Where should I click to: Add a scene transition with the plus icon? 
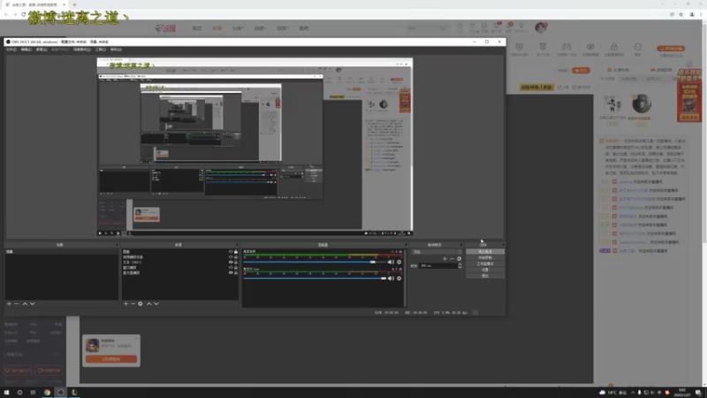[x=445, y=258]
